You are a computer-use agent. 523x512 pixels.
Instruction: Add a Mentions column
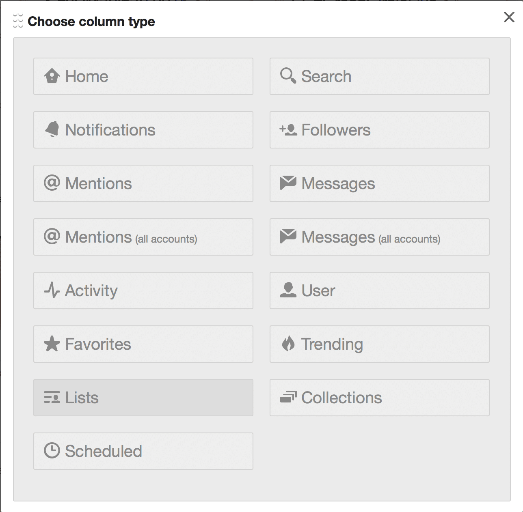(x=143, y=183)
